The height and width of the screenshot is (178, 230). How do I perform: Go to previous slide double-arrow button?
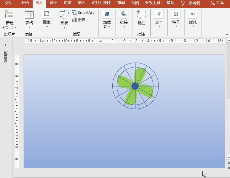[x=228, y=163]
